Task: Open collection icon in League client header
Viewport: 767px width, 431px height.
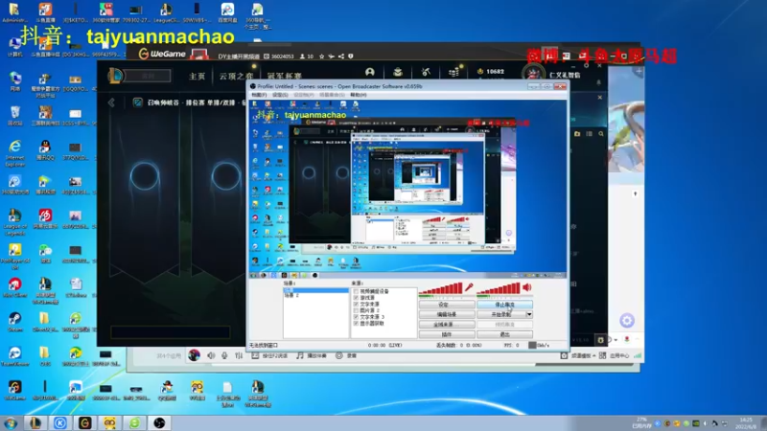Action: tap(398, 72)
